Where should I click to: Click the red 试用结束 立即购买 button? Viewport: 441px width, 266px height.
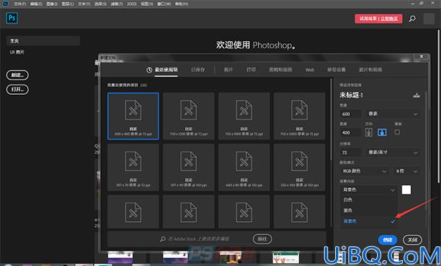[379, 19]
